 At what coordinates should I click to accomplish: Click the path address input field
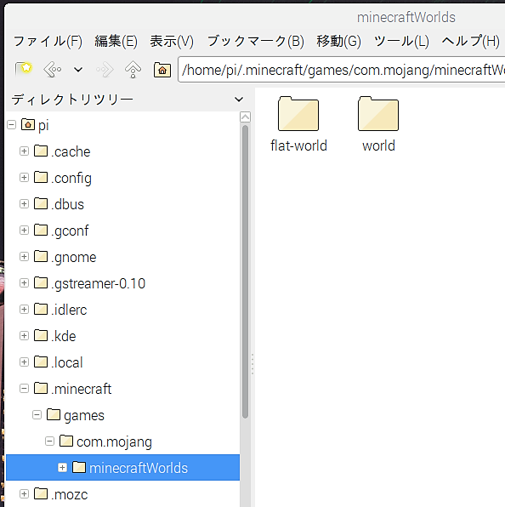coord(341,70)
